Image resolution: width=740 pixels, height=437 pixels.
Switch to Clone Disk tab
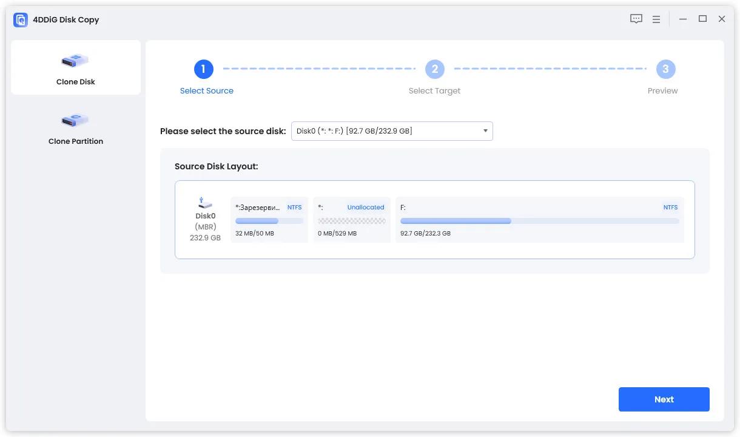[76, 82]
